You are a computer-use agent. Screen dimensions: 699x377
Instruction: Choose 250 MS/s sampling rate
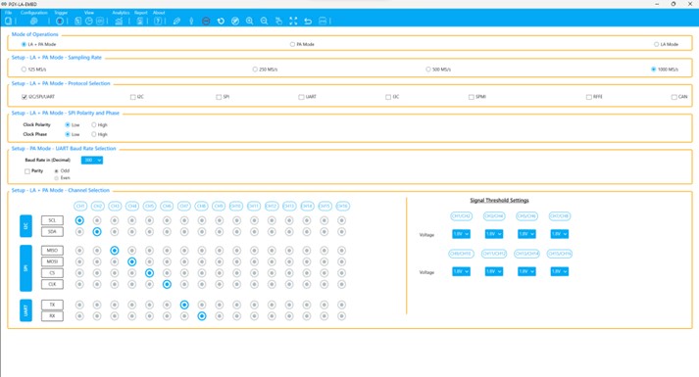point(255,70)
